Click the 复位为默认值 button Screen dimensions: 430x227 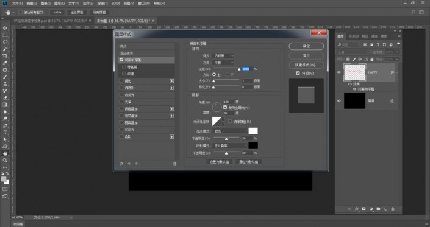pos(248,162)
